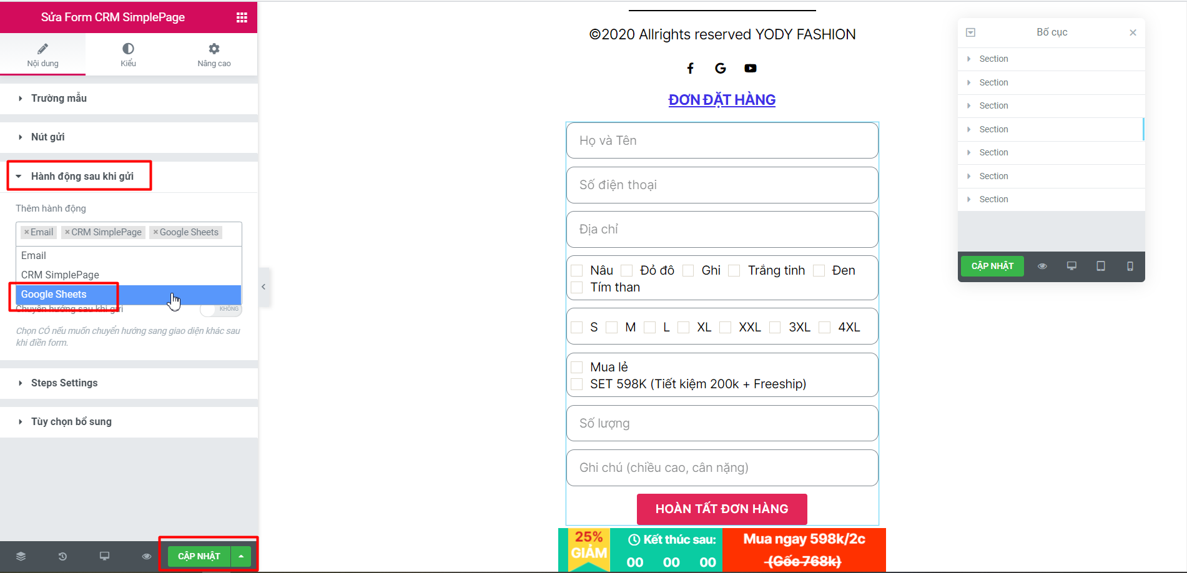The image size is (1187, 573).
Task: Expand Steps Settings section
Action: 129,383
